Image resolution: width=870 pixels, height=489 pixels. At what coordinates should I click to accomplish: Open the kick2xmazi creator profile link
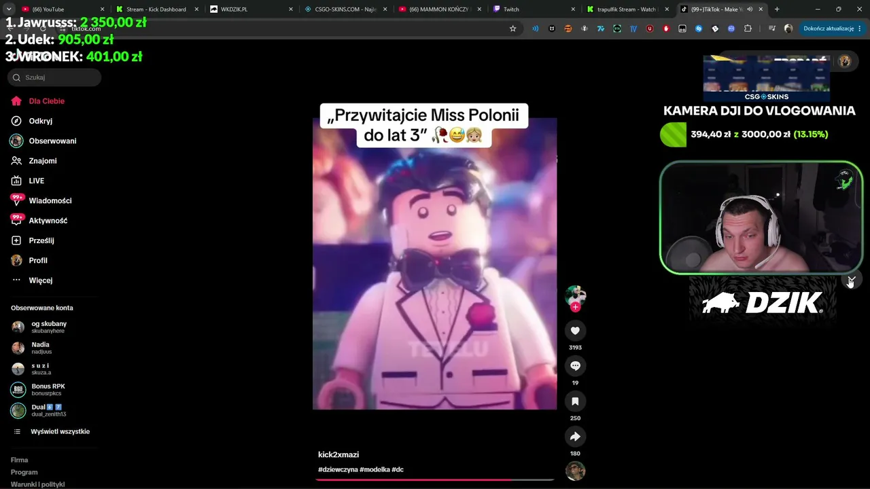pyautogui.click(x=338, y=454)
